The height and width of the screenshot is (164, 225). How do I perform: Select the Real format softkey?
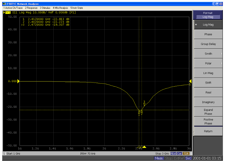coord(208,92)
